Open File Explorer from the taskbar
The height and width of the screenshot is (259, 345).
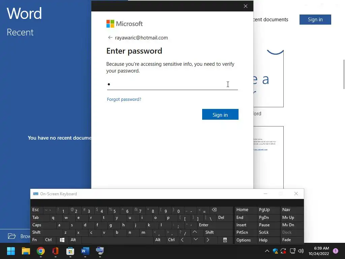tap(26, 251)
